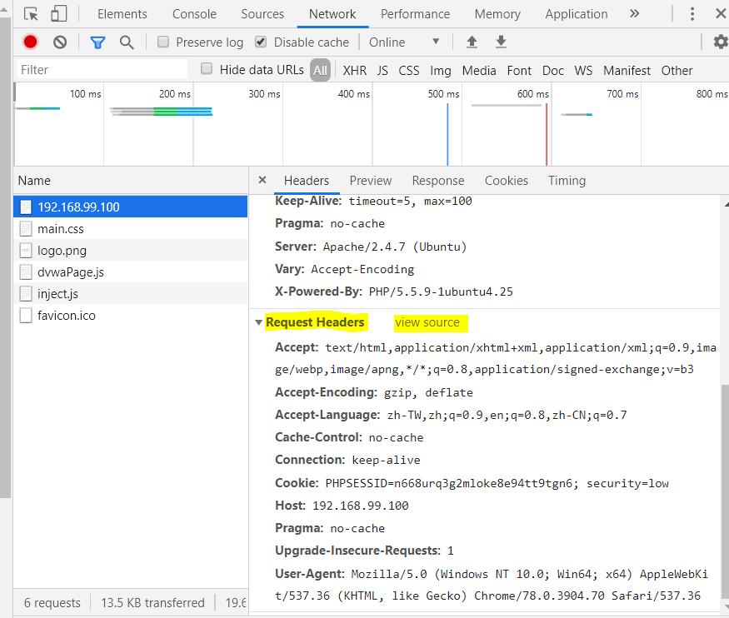Import HAR file upload arrow
Viewport: 729px width, 618px height.
tap(472, 42)
